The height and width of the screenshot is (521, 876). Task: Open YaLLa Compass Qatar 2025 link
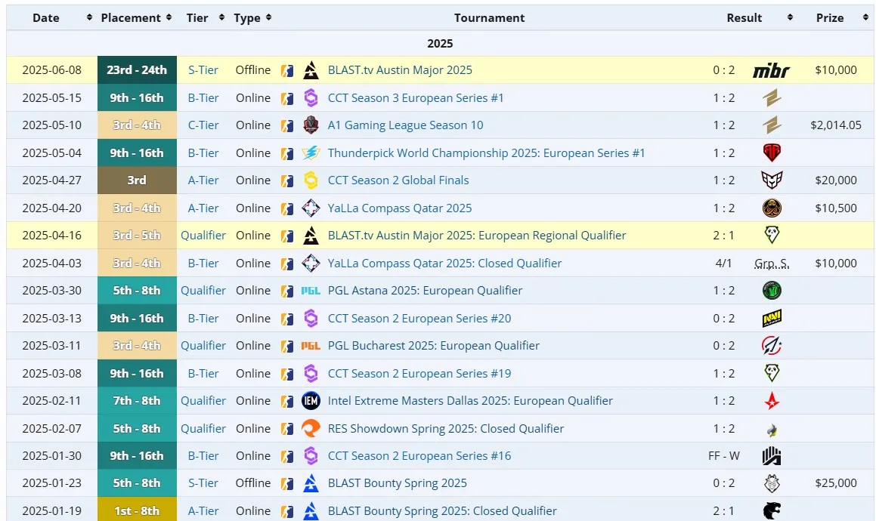click(400, 208)
